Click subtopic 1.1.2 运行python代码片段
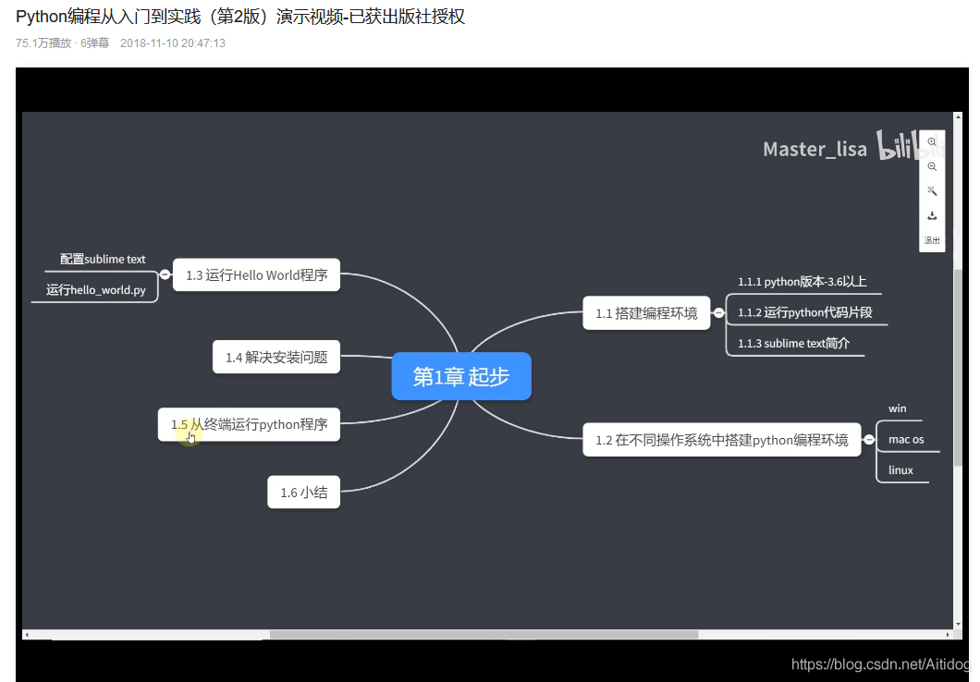 (805, 312)
